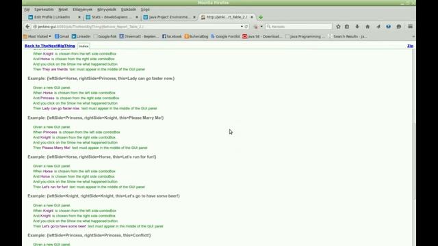438x246 pixels.
Task: Click the 'Horse, rightSide=Princess' example heading
Action: point(101,79)
